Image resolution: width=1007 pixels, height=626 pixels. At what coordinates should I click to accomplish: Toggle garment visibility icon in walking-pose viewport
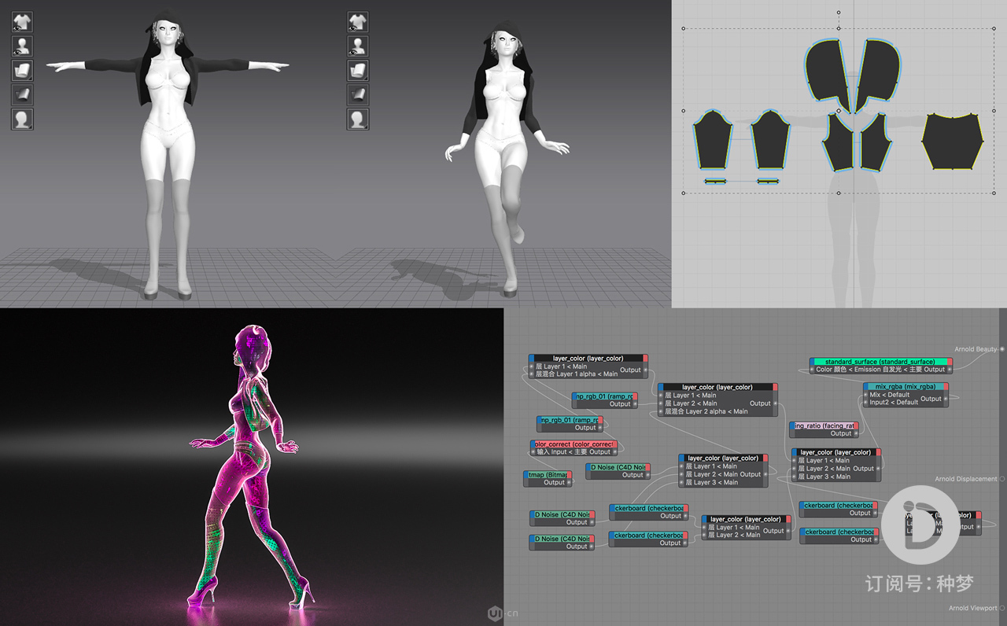(358, 21)
